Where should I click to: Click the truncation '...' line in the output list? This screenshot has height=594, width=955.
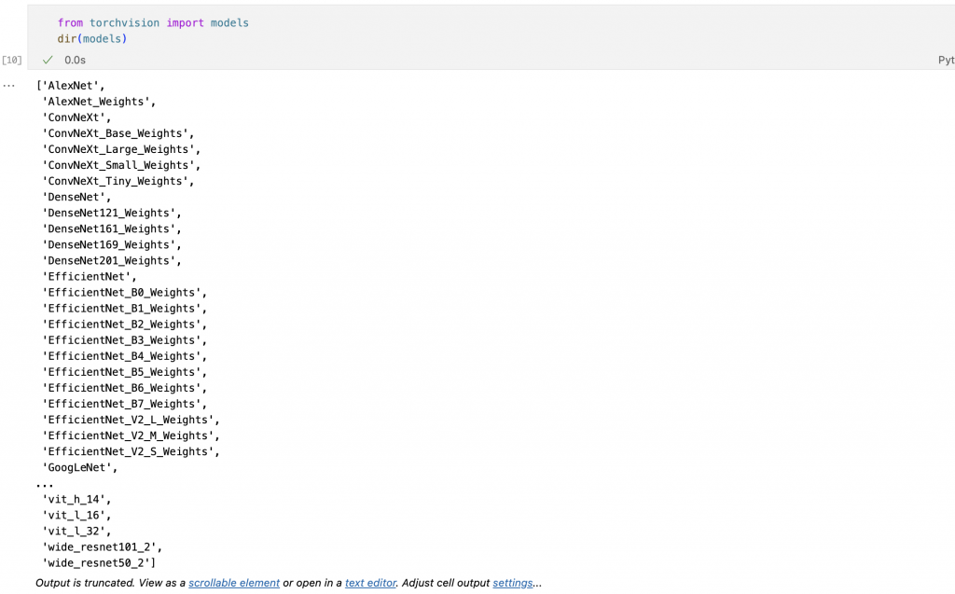(45, 485)
